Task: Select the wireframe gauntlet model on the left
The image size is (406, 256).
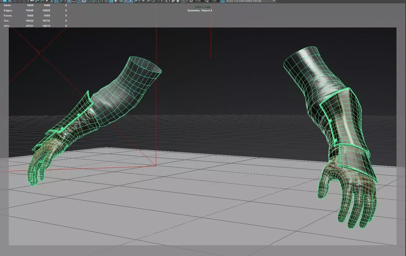Action: click(x=103, y=108)
